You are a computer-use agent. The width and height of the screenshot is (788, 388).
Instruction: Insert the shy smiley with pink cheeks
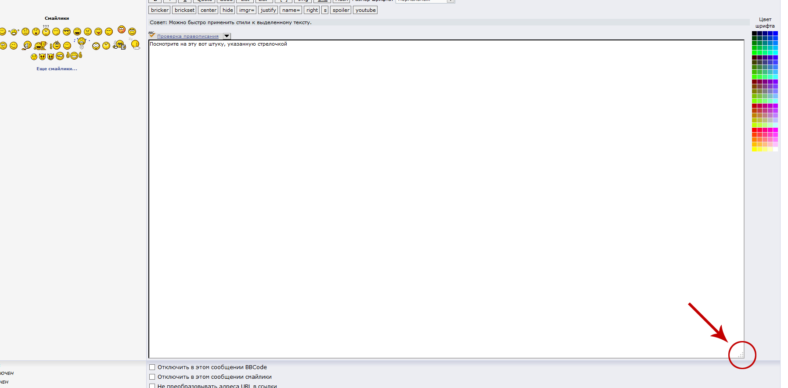34,57
